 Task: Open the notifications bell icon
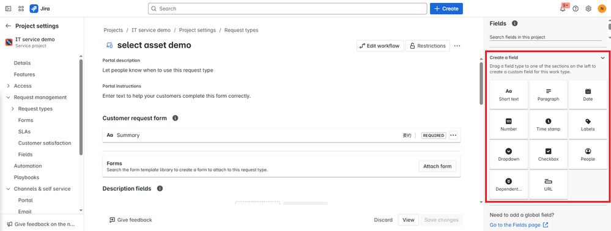pyautogui.click(x=563, y=9)
